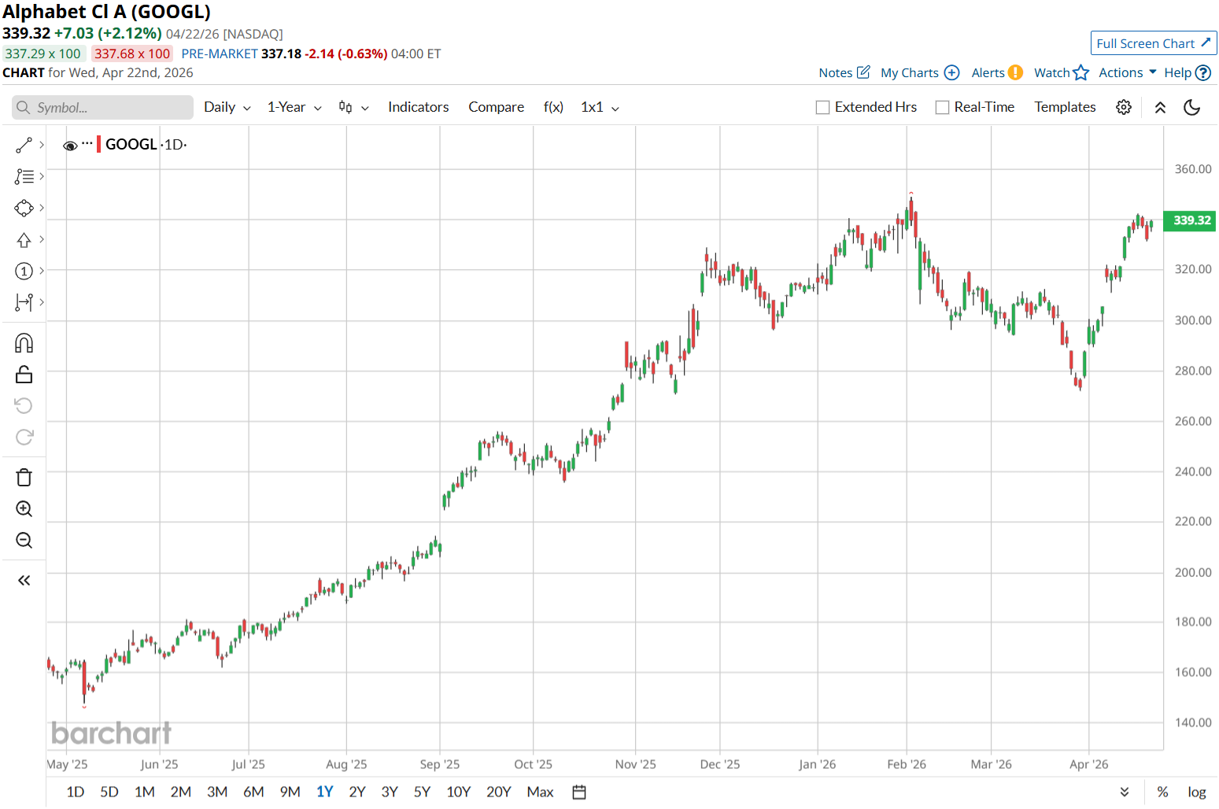Screen dimensions: 1219x809
Task: Add GOOGL to Watch list
Action: (x=1062, y=72)
